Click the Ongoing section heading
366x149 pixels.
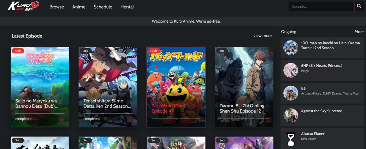tap(289, 32)
